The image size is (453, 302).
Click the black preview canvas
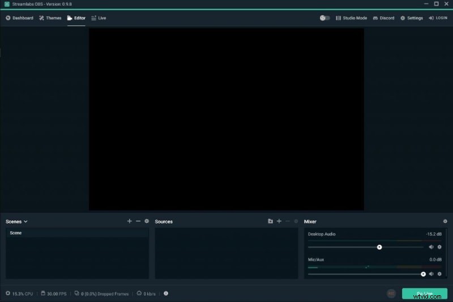(226, 119)
